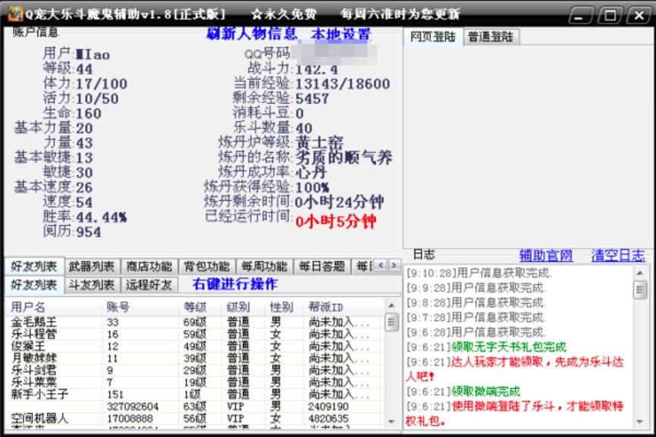The image size is (656, 437).
Task: Open the 商店功能 tab
Action: (x=149, y=266)
